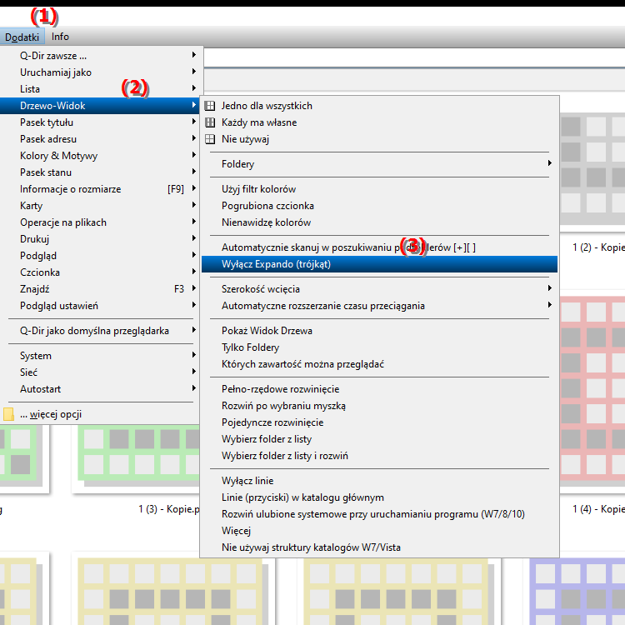Open the Czcionka submenu
The image size is (625, 625).
coord(100,272)
